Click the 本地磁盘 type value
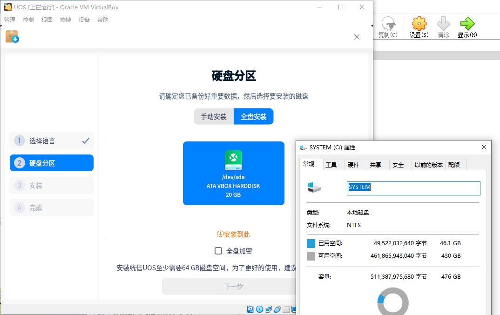The height and width of the screenshot is (315, 500). click(358, 212)
